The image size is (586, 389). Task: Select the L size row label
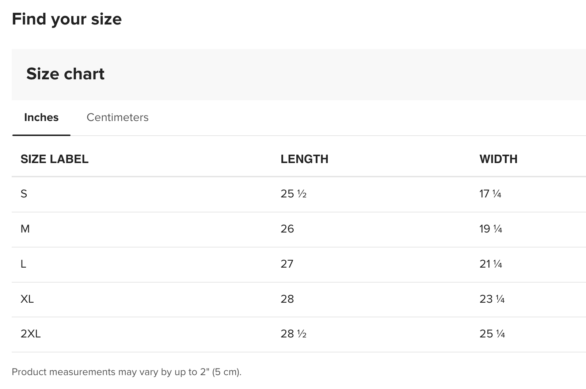[x=23, y=264]
